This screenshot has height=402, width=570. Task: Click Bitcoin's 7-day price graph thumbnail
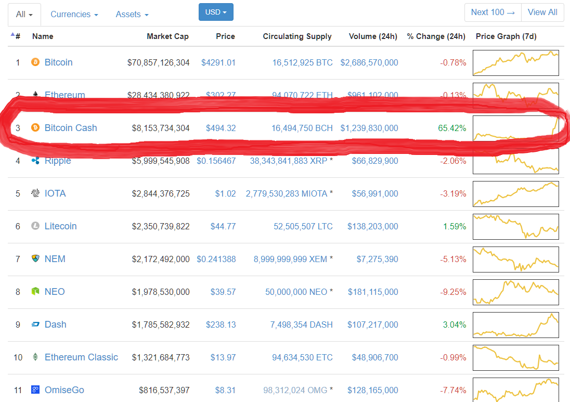click(x=515, y=62)
